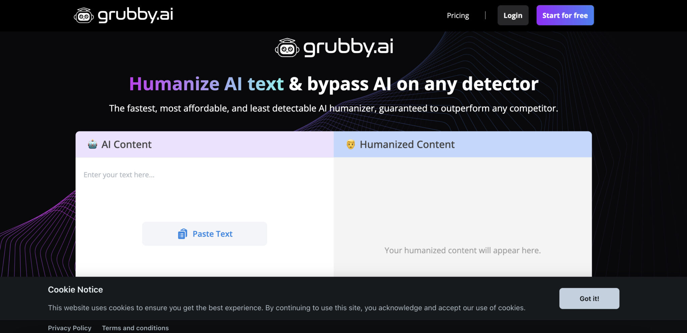Screen dimensions: 687x333
Task: Click the large centered robot mascot icon
Action: [287, 48]
